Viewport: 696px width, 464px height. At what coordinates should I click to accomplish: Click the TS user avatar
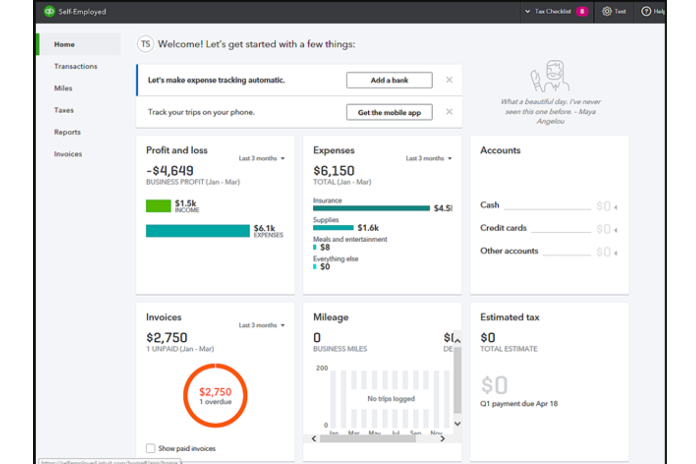pyautogui.click(x=145, y=44)
